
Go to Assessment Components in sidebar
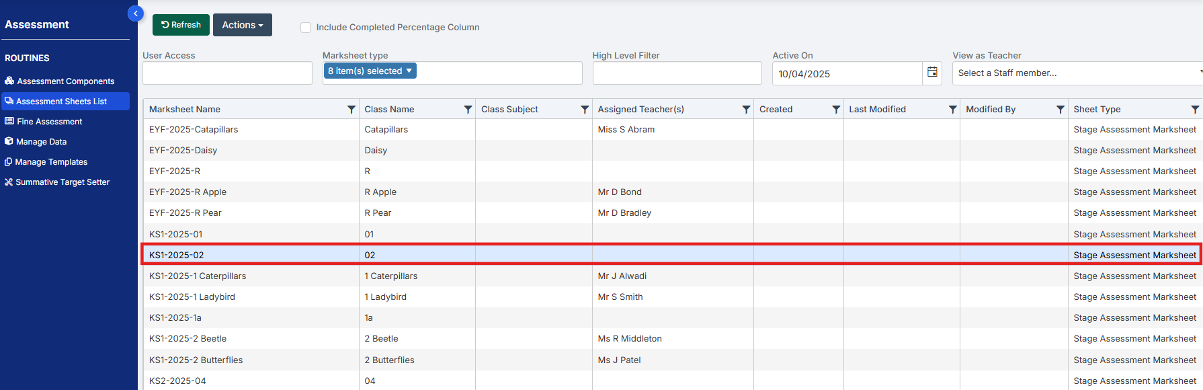[65, 81]
